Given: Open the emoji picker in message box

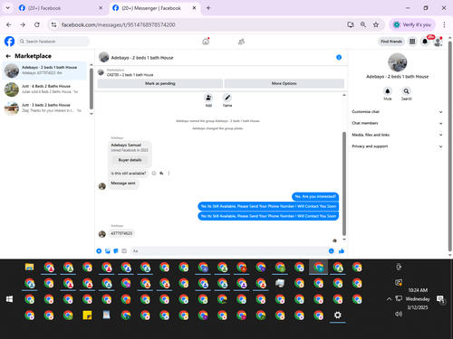Looking at the screenshot, I should pyautogui.click(x=332, y=251).
